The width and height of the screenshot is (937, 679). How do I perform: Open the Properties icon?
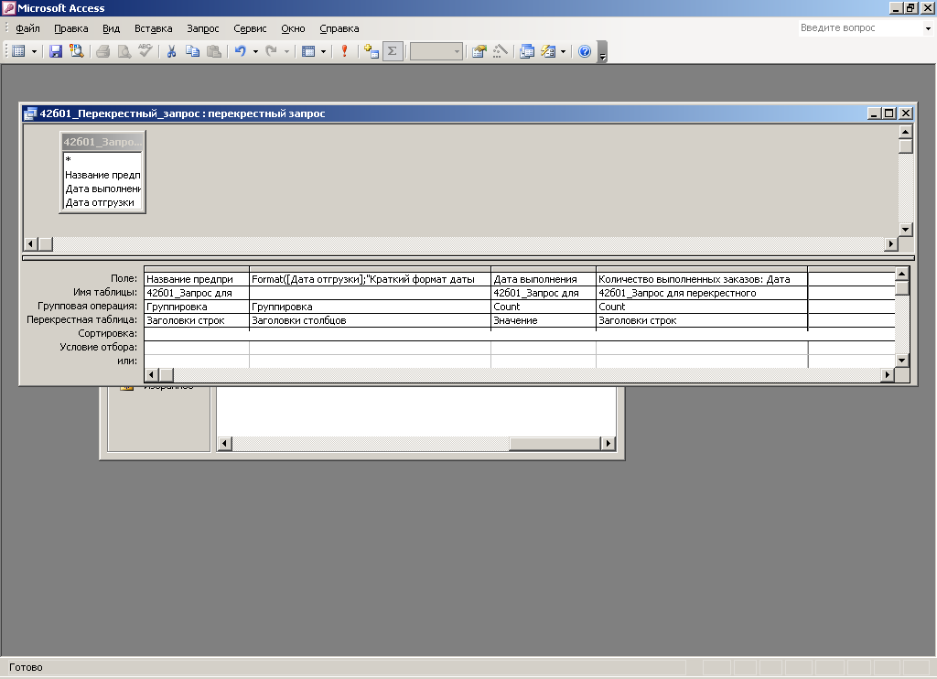click(x=479, y=51)
